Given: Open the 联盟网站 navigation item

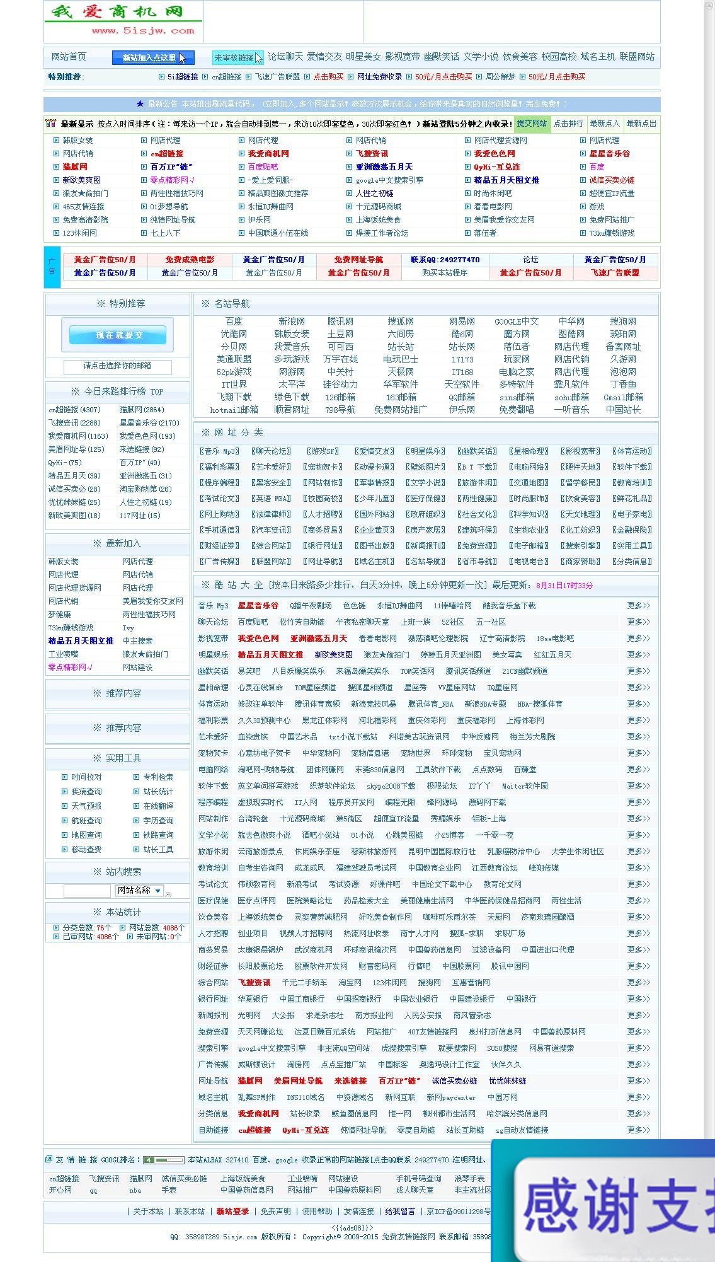Looking at the screenshot, I should 637,57.
